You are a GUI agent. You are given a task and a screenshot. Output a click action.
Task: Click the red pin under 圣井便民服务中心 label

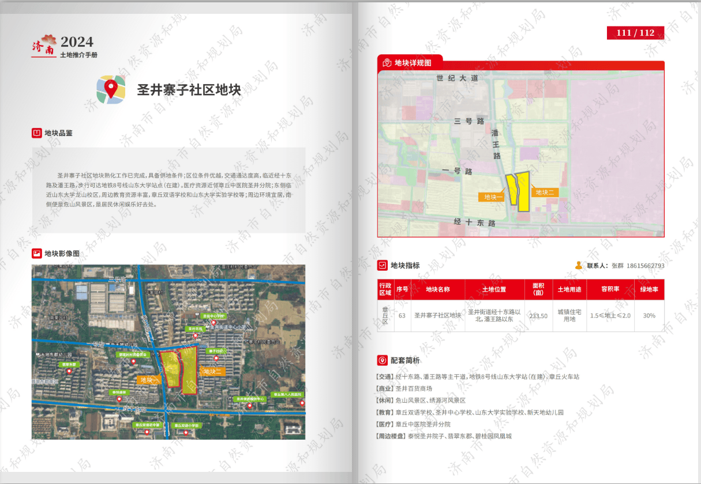click(250, 405)
